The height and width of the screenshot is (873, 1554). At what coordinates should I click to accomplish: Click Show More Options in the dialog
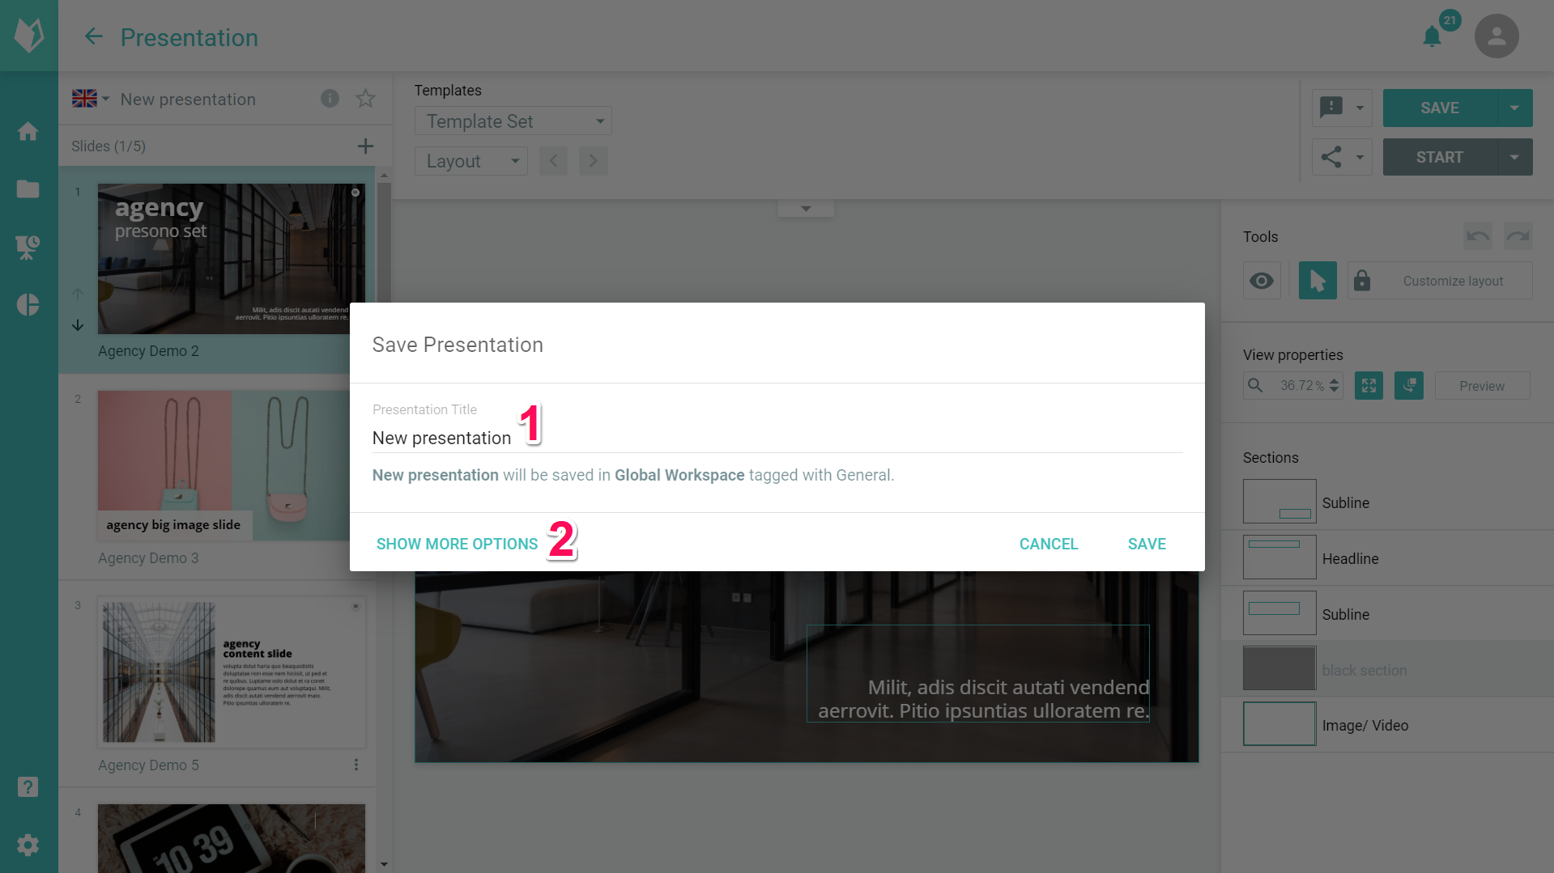tap(457, 544)
